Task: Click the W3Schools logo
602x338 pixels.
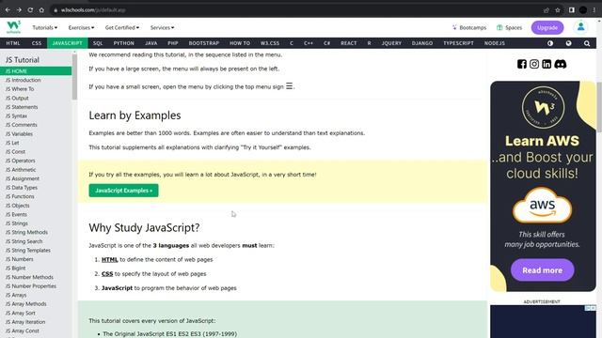Action: [x=13, y=27]
